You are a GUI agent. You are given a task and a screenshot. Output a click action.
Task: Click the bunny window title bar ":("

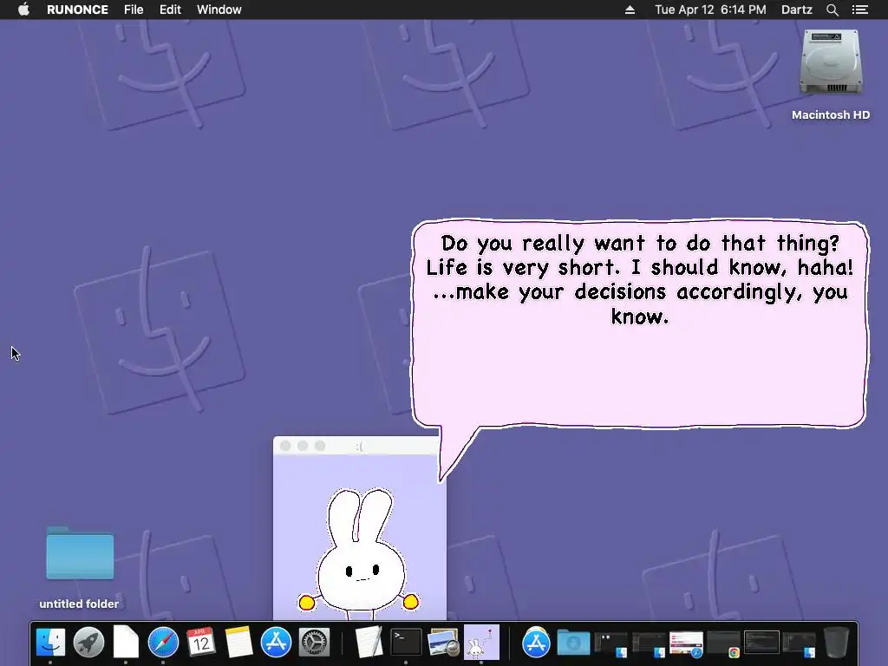360,446
